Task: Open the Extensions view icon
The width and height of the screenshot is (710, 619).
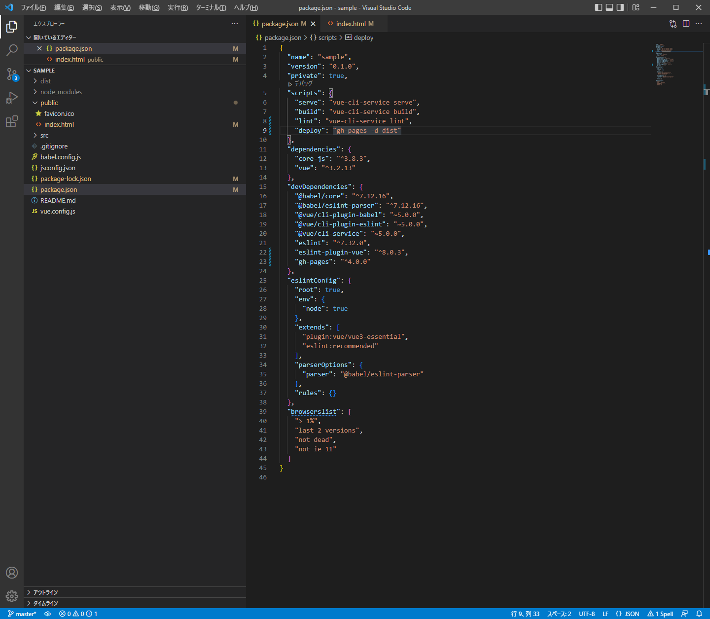Action: point(12,121)
